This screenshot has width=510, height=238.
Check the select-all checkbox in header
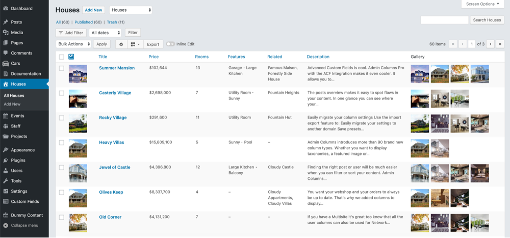coord(62,57)
